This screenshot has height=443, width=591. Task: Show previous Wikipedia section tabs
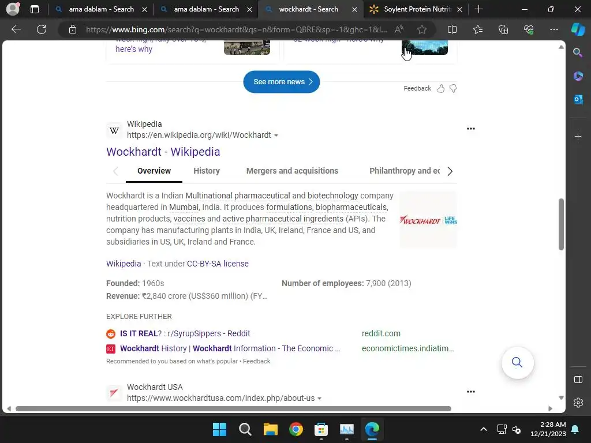pyautogui.click(x=115, y=171)
